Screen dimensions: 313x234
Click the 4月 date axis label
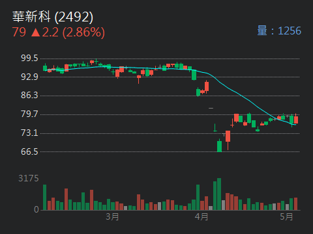point(201,216)
